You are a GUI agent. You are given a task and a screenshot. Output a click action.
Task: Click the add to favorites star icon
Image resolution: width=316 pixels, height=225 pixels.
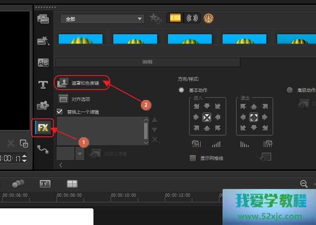pos(155,18)
